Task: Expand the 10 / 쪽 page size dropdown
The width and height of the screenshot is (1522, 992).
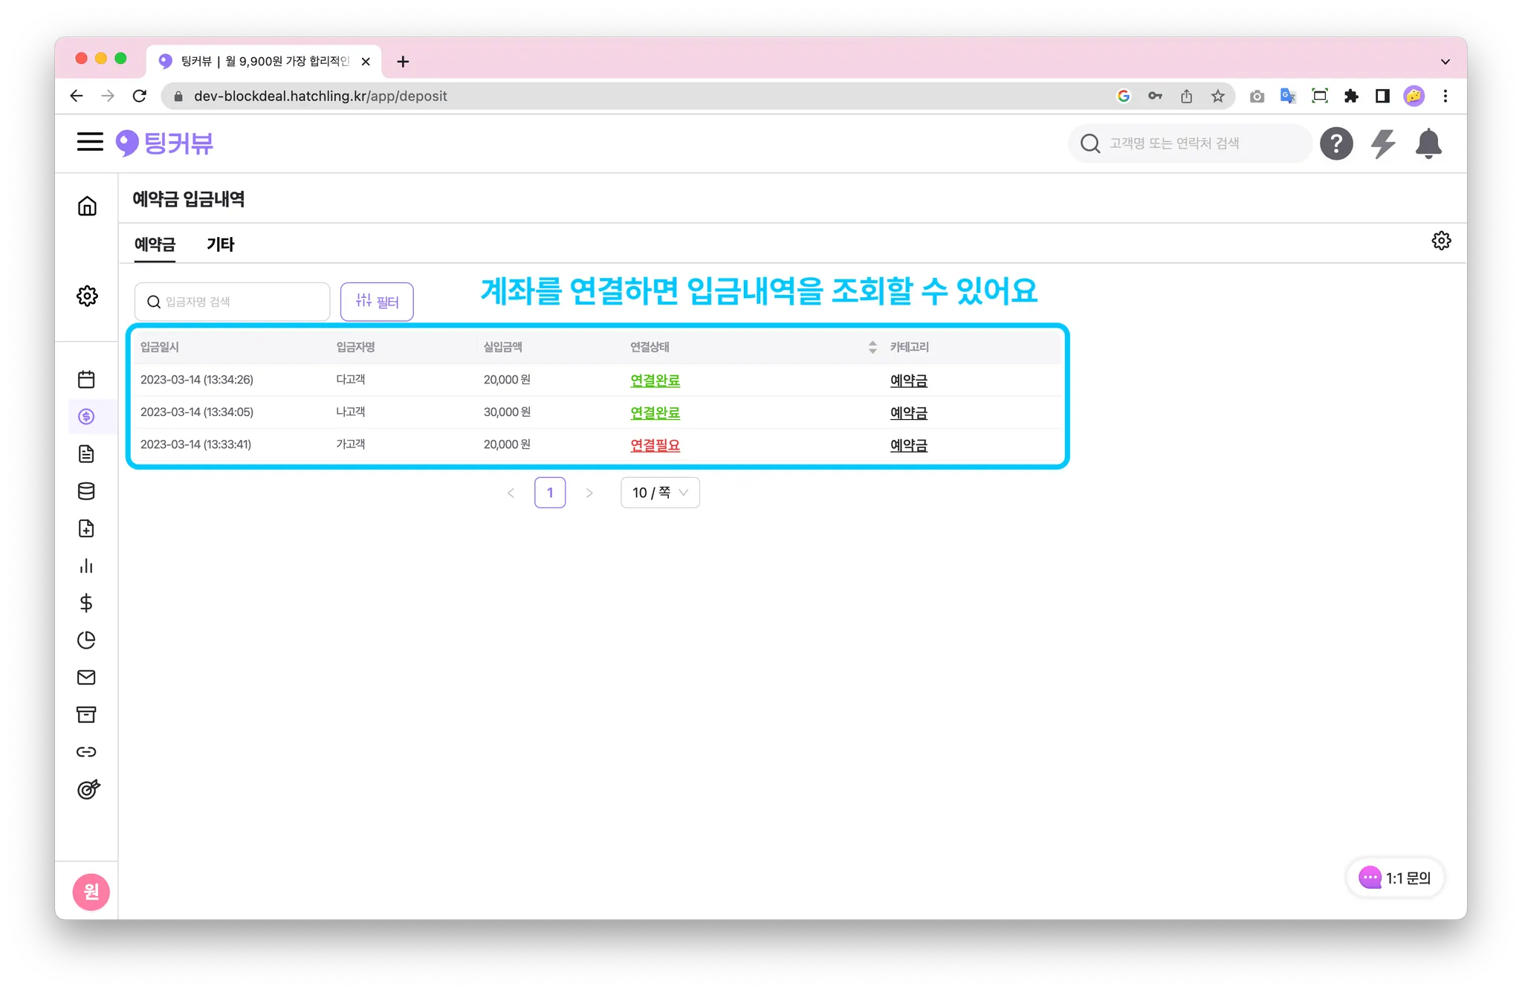Action: coord(660,493)
